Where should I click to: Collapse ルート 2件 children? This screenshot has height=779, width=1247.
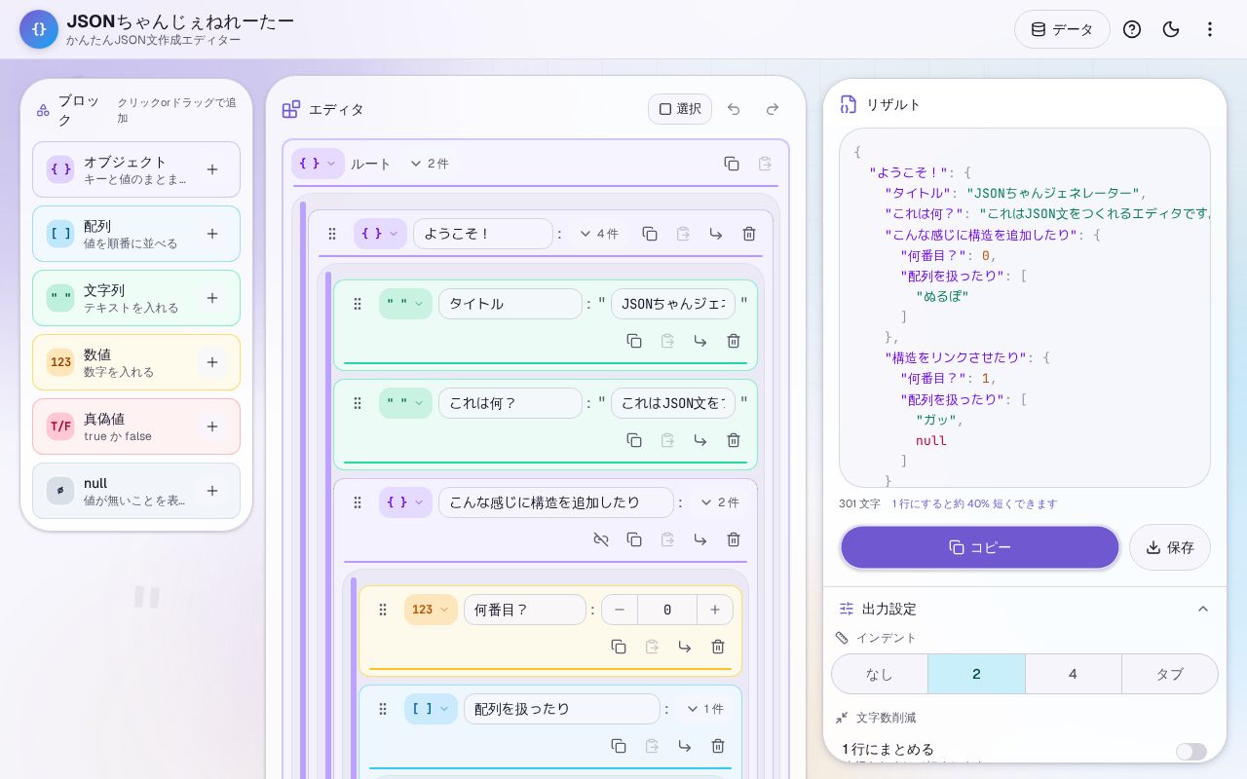(x=429, y=164)
